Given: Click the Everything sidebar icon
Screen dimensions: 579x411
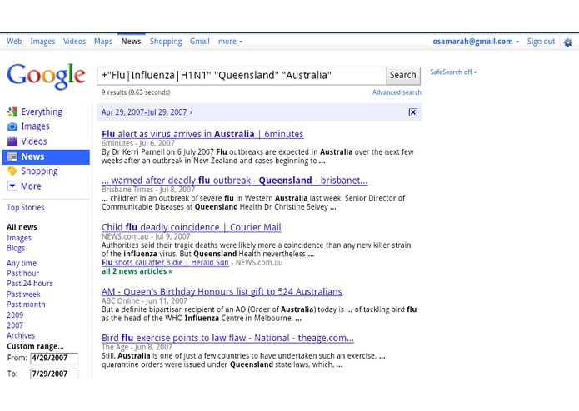Looking at the screenshot, I should tap(12, 111).
